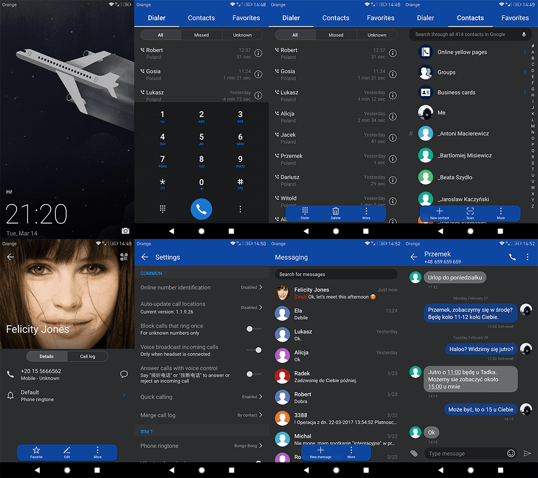Click the Delete trash icon in call log
The image size is (538, 478).
[x=336, y=213]
